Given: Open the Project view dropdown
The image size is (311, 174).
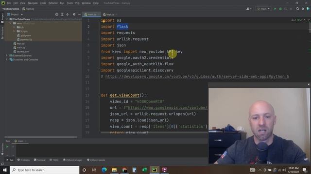Looking at the screenshot, I should click(15, 14).
